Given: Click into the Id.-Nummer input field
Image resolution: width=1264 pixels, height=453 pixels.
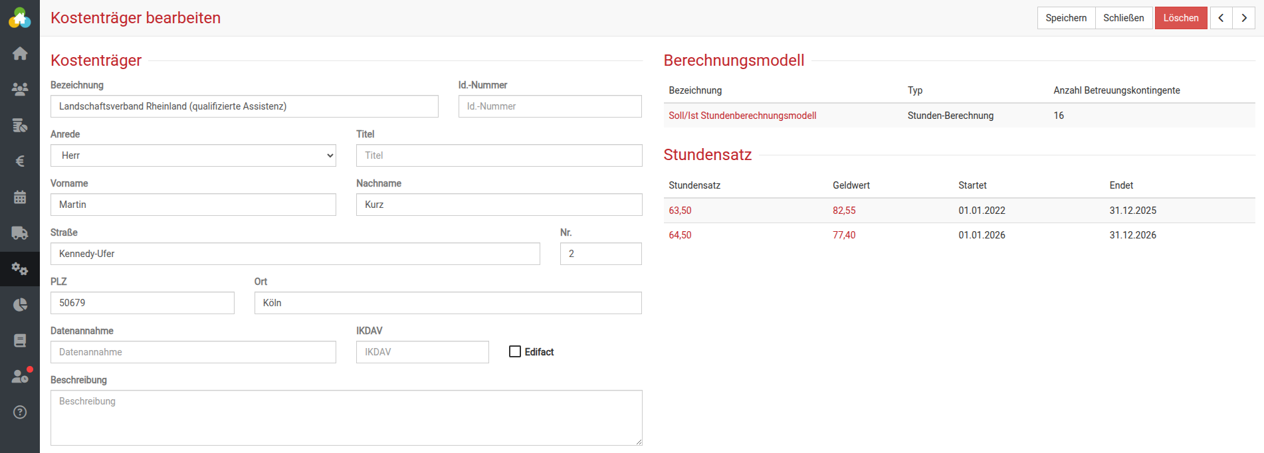Looking at the screenshot, I should coord(550,106).
